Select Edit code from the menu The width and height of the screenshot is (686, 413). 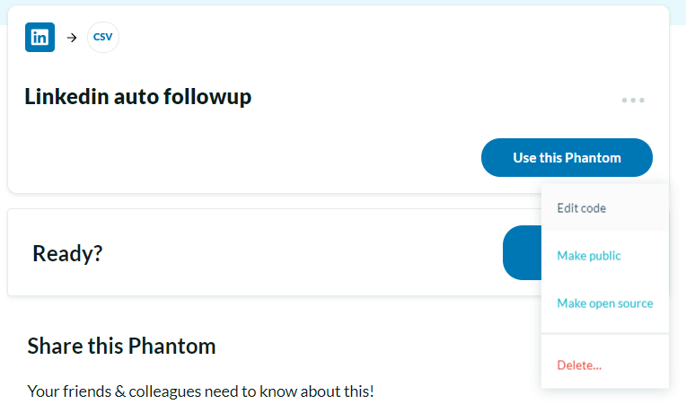[x=581, y=208]
